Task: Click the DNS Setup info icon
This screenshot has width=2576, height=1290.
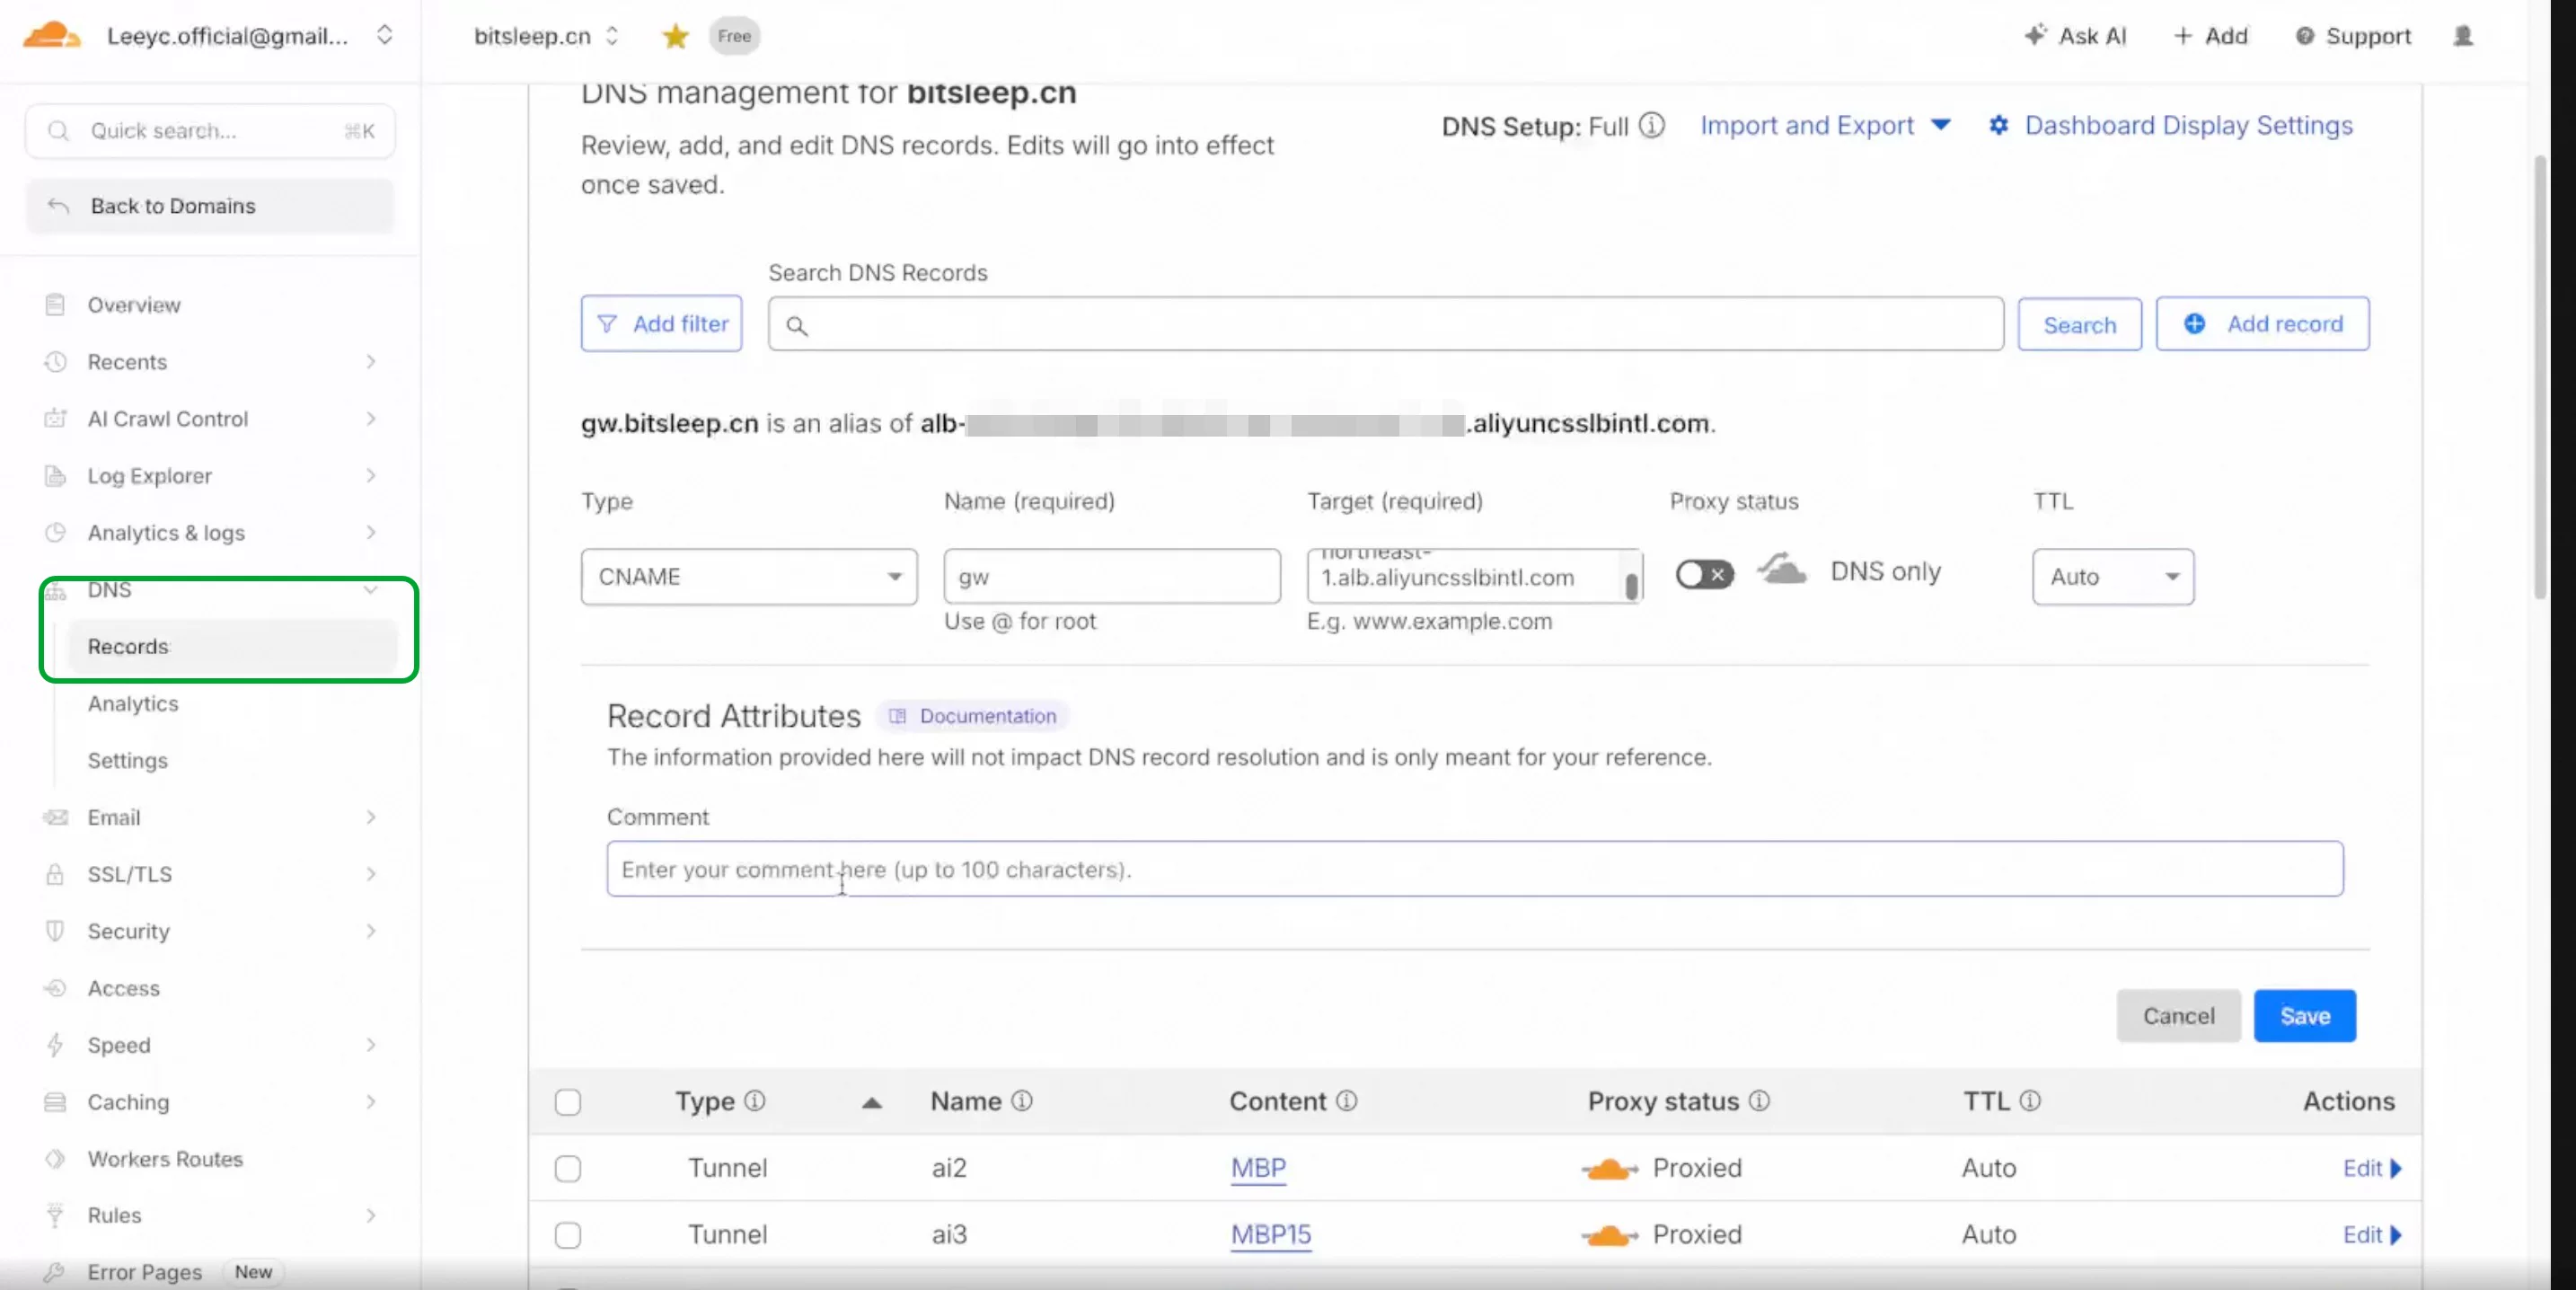Action: click(1652, 126)
